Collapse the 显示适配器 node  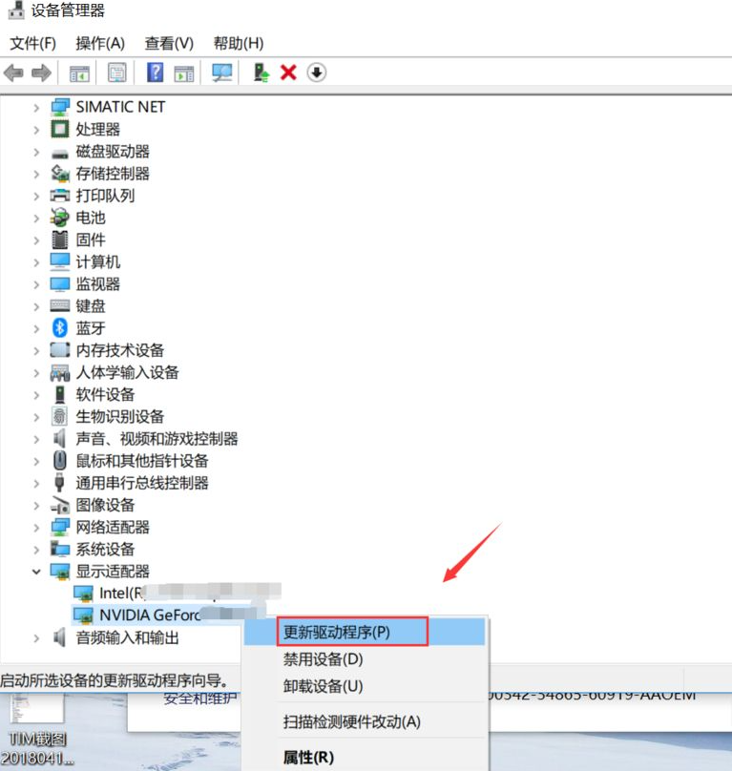36,571
